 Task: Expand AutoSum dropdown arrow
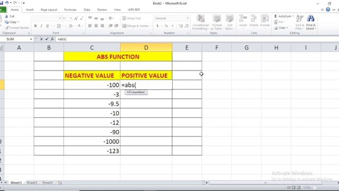(293, 16)
